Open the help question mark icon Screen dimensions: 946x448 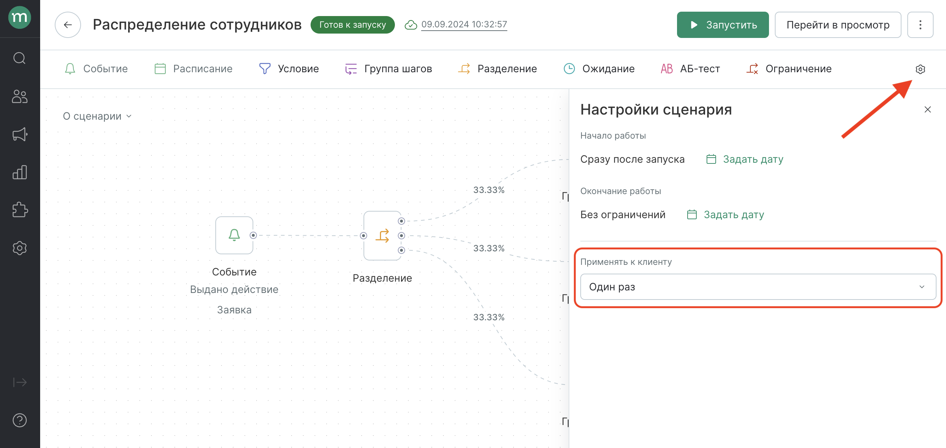(20, 420)
